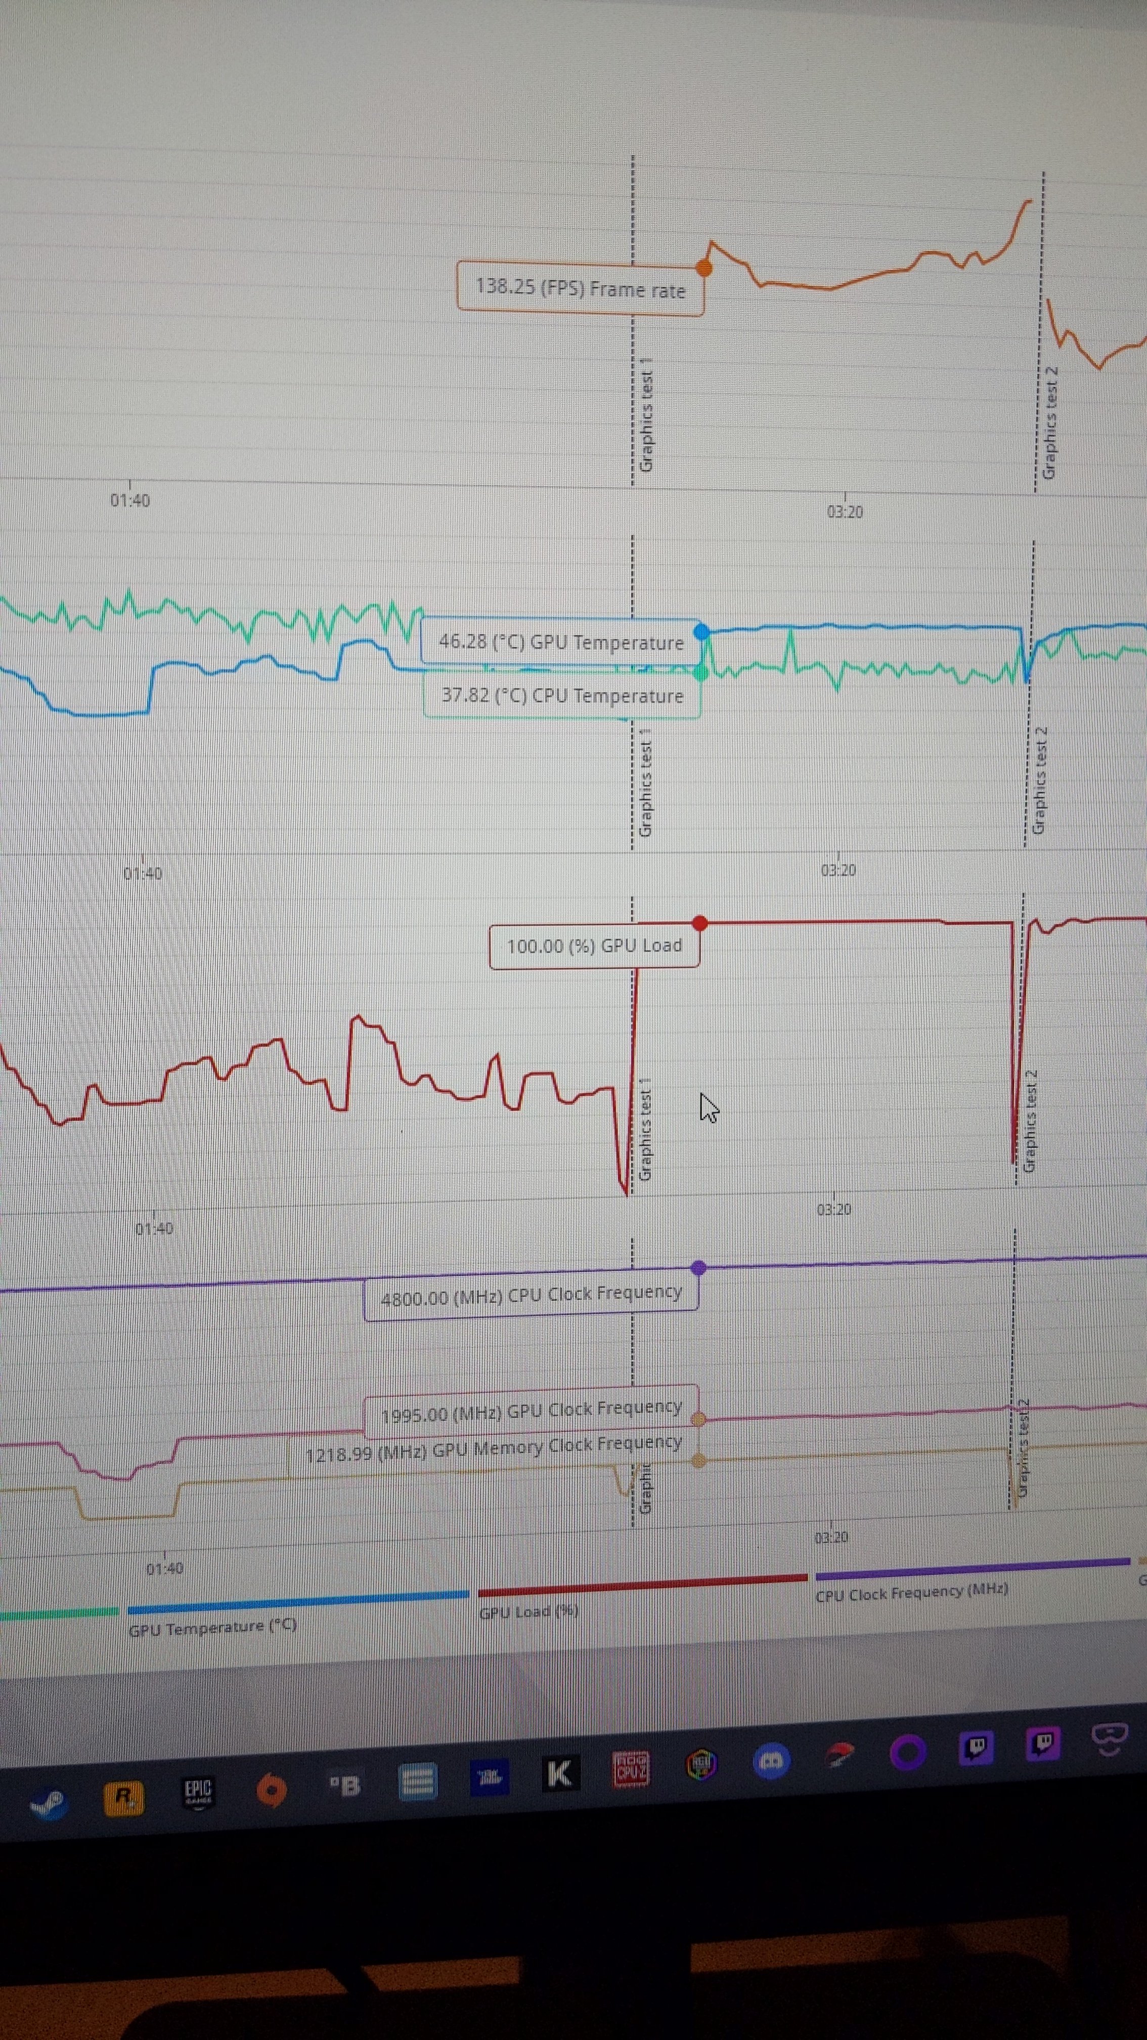Image resolution: width=1147 pixels, height=2040 pixels.
Task: Toggle GPU Load (%) legend series
Action: pos(528,1611)
